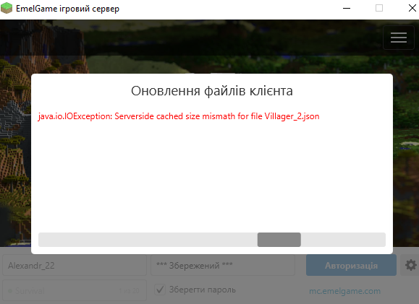Click the dark gray progress bar indicator
419x304 pixels.
point(279,240)
